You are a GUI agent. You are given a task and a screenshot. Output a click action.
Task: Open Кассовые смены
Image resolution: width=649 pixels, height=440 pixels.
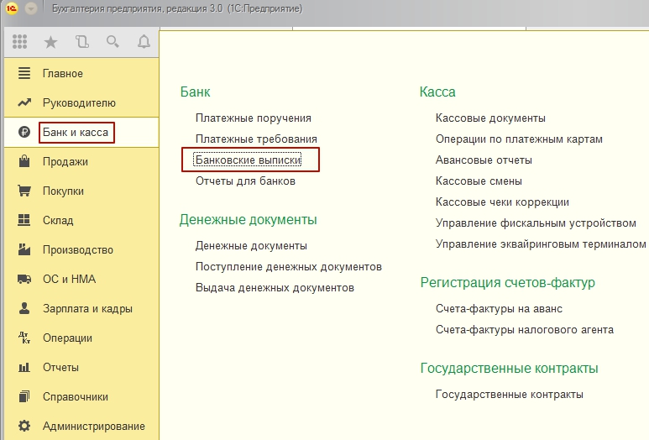click(479, 181)
